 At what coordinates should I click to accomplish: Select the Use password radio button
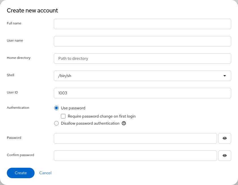56,108
